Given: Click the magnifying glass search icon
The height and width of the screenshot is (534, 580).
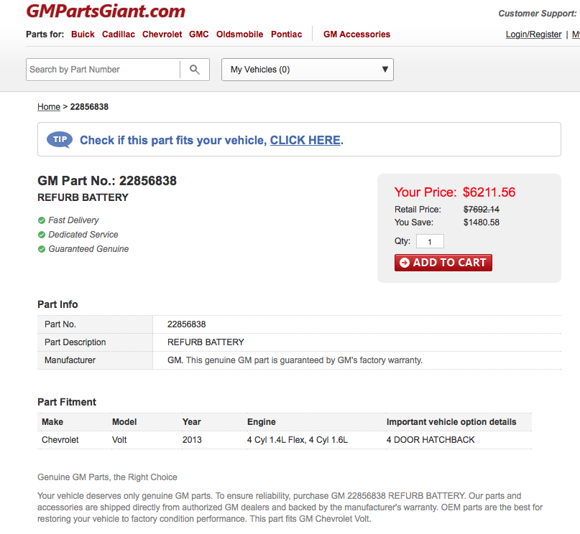Looking at the screenshot, I should (x=195, y=70).
